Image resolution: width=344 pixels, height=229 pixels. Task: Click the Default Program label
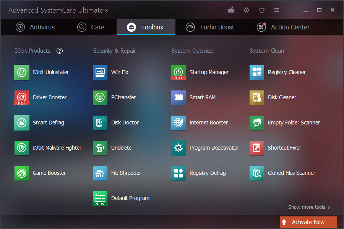[x=130, y=198]
